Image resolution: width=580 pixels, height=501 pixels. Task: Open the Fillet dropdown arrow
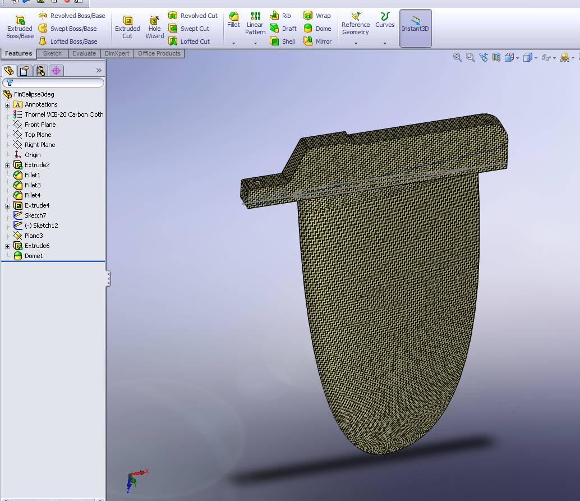tap(233, 43)
